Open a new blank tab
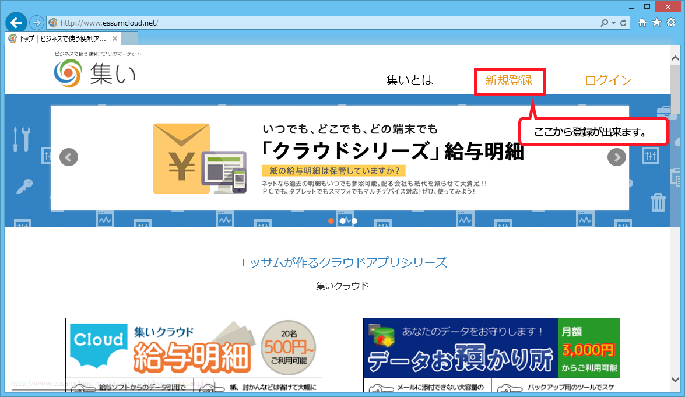This screenshot has height=397, width=685. pyautogui.click(x=129, y=38)
